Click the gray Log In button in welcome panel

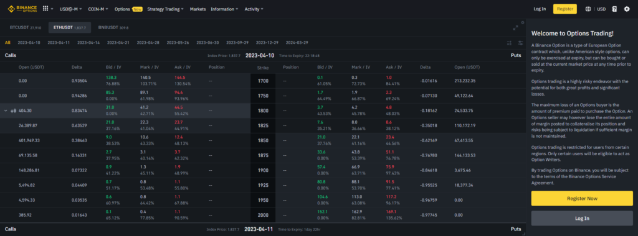click(582, 218)
